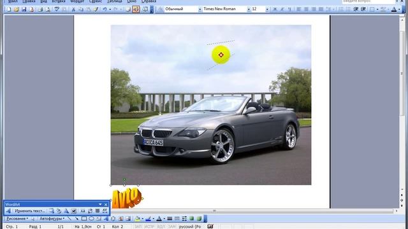Open the undo history dropdown arrow
The height and width of the screenshot is (229, 408).
point(110,10)
